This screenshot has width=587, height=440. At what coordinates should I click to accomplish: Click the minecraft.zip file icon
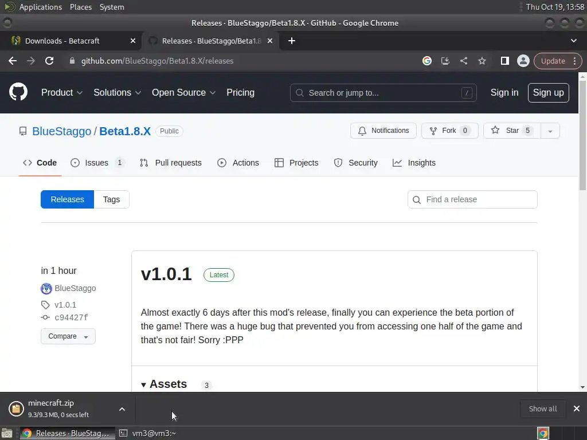[16, 408]
